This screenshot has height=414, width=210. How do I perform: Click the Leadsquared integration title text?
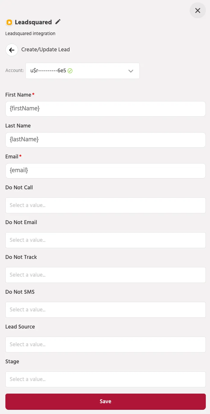click(x=33, y=22)
